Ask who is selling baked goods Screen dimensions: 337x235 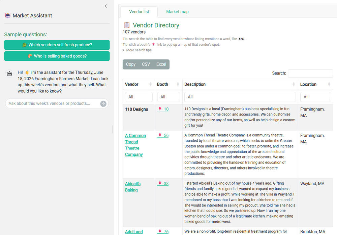57,56
